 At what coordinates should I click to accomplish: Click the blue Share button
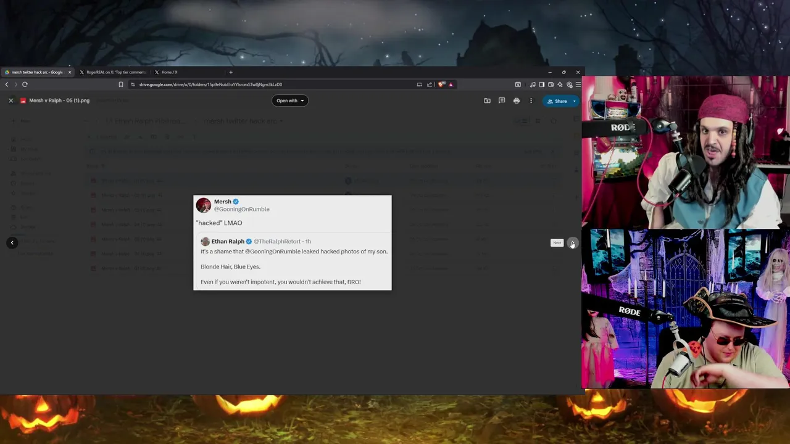[x=557, y=101]
